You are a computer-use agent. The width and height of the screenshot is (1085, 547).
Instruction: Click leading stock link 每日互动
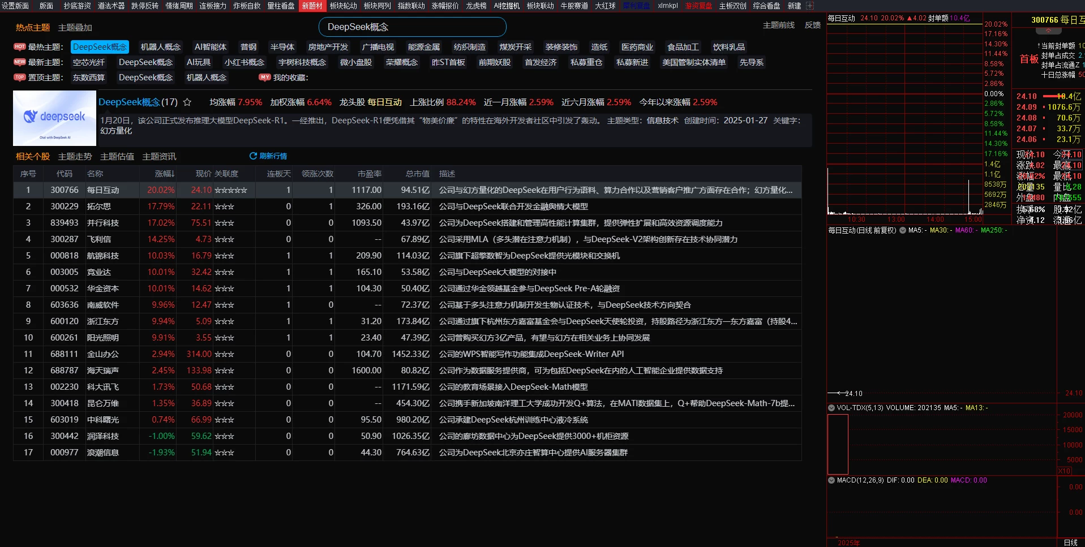click(384, 102)
